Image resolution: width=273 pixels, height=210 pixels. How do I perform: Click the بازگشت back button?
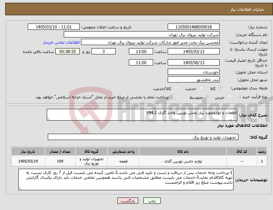(x=128, y=201)
